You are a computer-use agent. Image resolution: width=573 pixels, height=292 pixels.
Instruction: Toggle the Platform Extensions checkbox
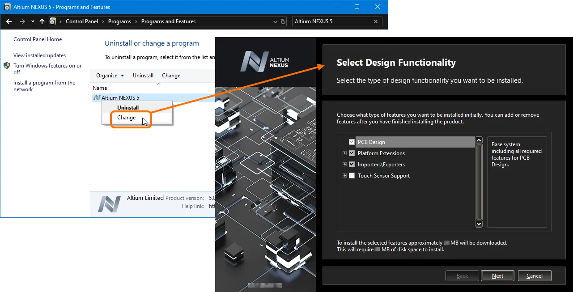click(x=352, y=153)
